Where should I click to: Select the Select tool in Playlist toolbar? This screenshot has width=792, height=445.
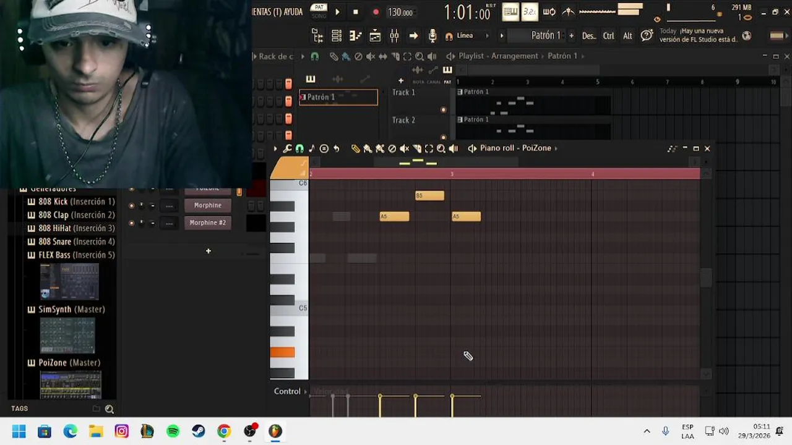point(407,56)
